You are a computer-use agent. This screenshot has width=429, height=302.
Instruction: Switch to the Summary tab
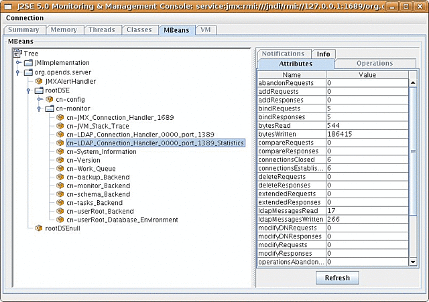click(x=24, y=29)
